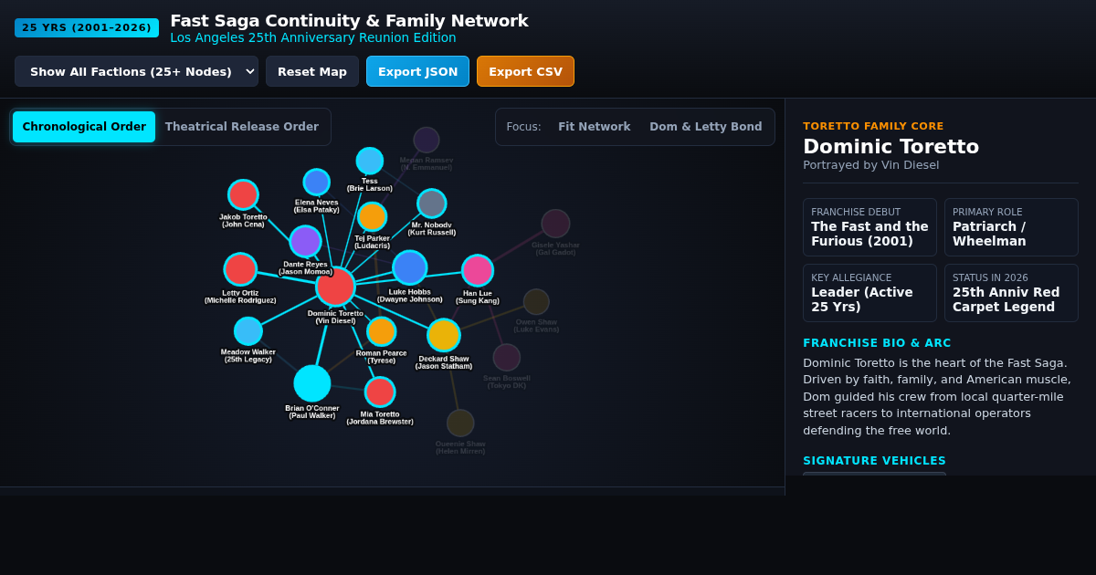Screen dimensions: 1096x575
Task: Pick the Elena Neves node
Action: pyautogui.click(x=316, y=182)
